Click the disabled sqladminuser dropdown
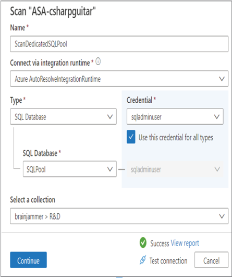Image resolution: width=232 pixels, height=278 pixels. [175, 169]
